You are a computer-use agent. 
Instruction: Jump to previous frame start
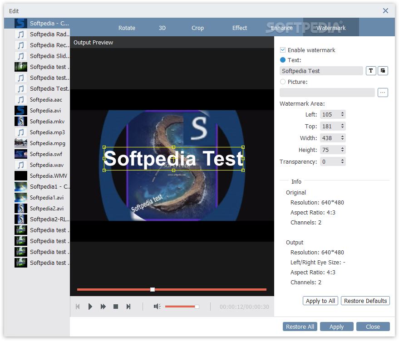(x=78, y=307)
